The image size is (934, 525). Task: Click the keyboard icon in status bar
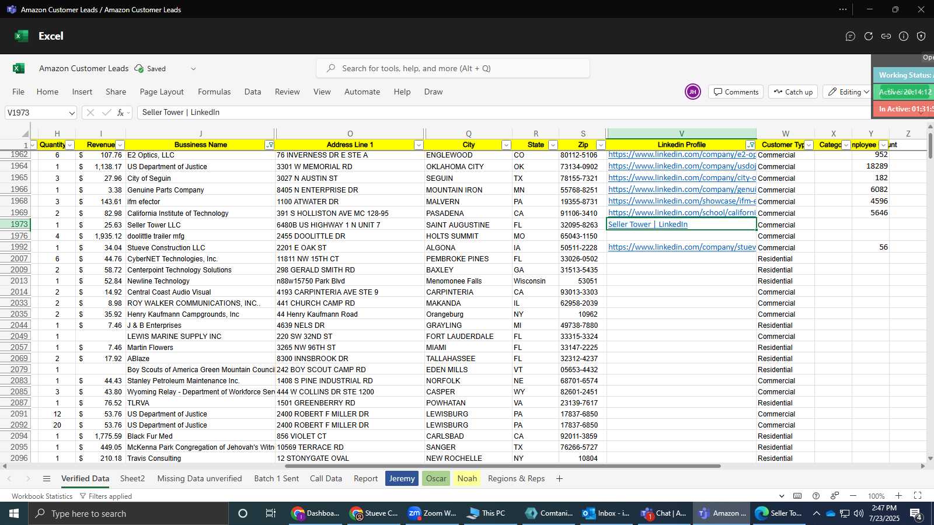(x=797, y=496)
